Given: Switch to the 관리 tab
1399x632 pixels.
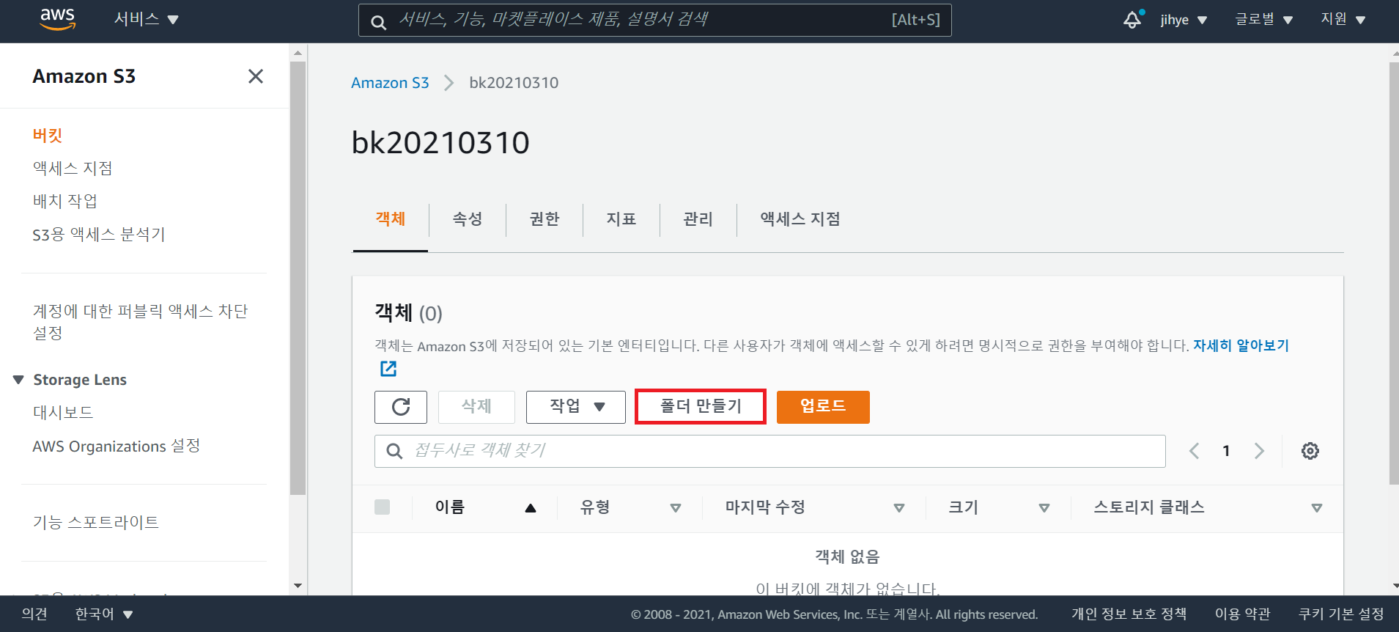Looking at the screenshot, I should tap(698, 218).
